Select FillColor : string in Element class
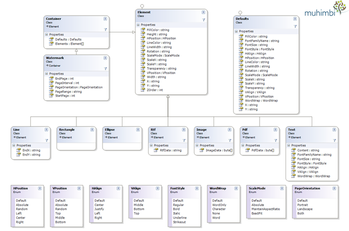The width and height of the screenshot is (349, 231). (x=158, y=30)
